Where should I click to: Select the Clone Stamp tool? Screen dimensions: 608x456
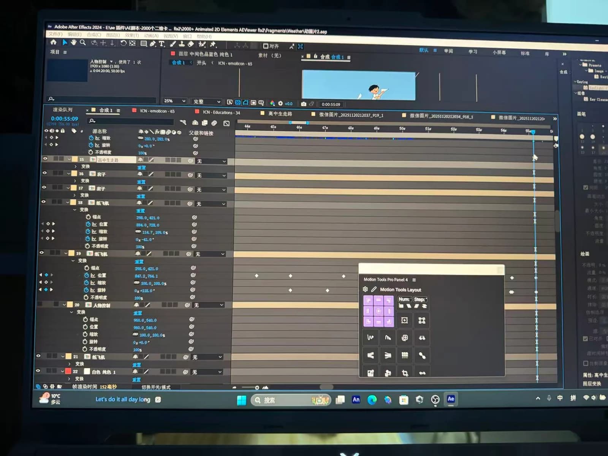182,44
